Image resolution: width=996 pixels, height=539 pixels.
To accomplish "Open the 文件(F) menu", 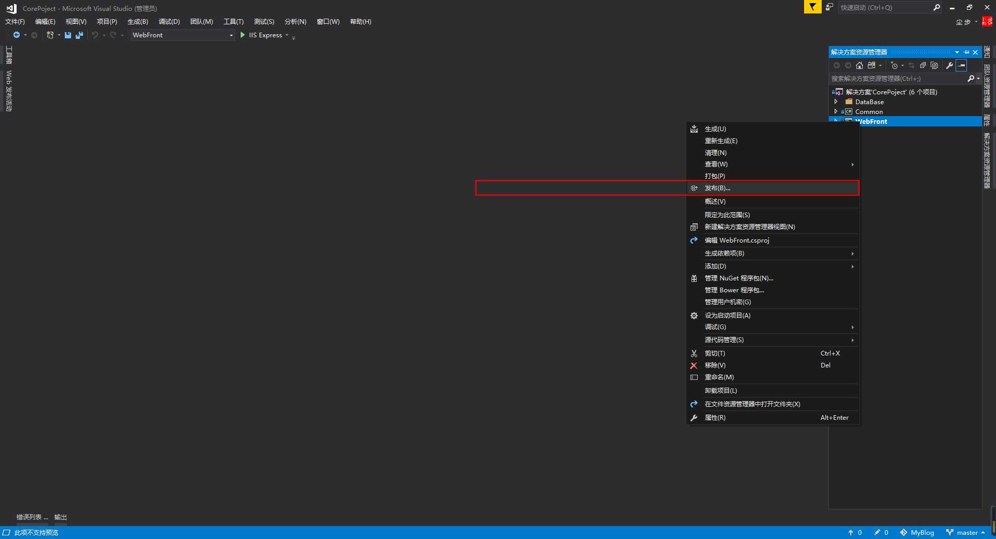I will [15, 22].
